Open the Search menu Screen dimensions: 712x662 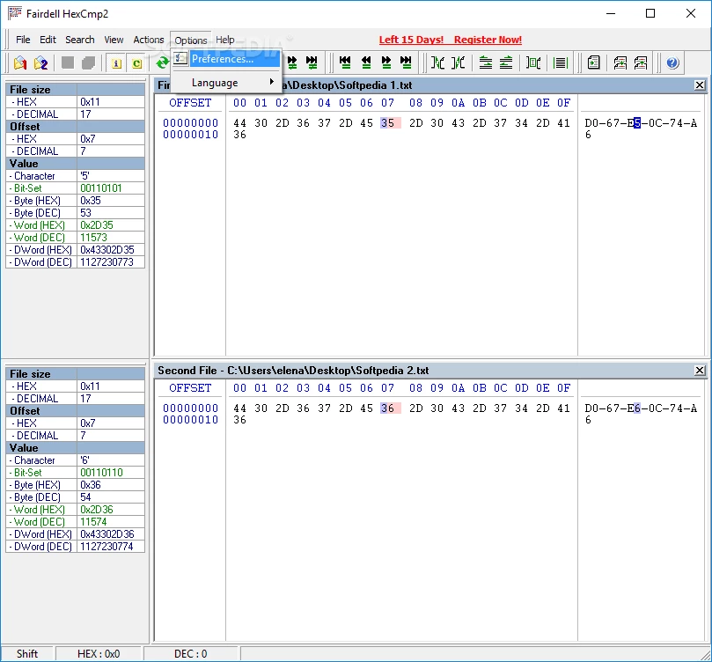[79, 40]
